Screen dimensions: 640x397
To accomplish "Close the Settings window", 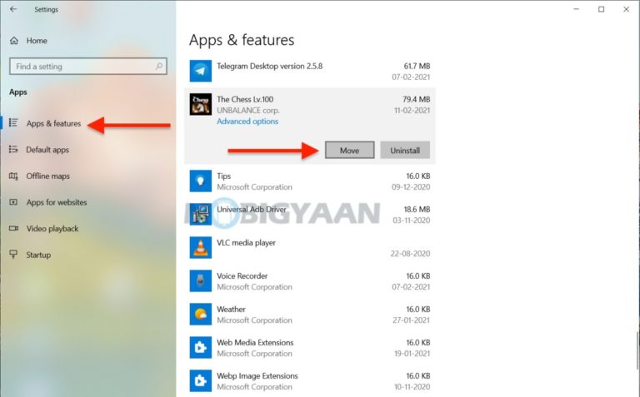I will 626,9.
